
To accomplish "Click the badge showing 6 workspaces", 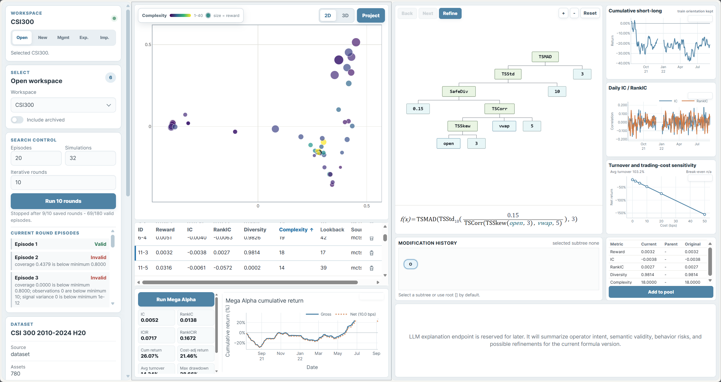I will point(111,77).
